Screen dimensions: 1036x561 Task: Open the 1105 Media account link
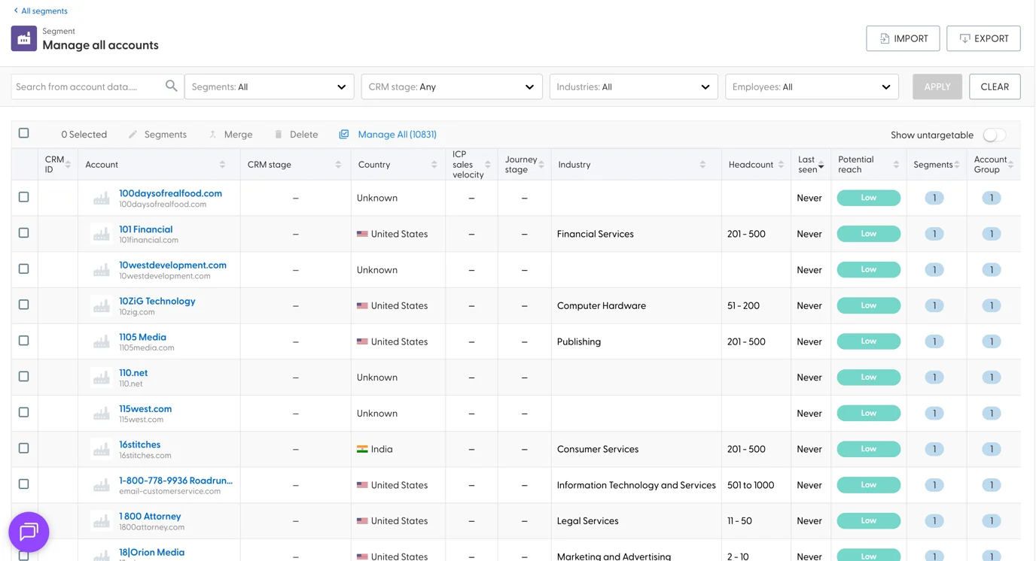coord(142,337)
